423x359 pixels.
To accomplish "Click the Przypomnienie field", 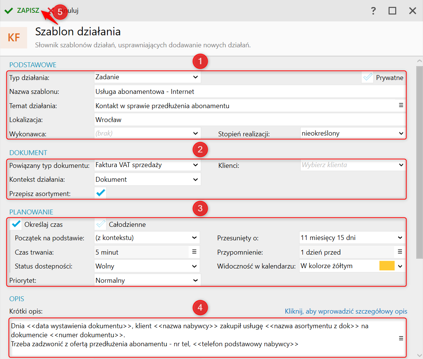I will [x=347, y=252].
